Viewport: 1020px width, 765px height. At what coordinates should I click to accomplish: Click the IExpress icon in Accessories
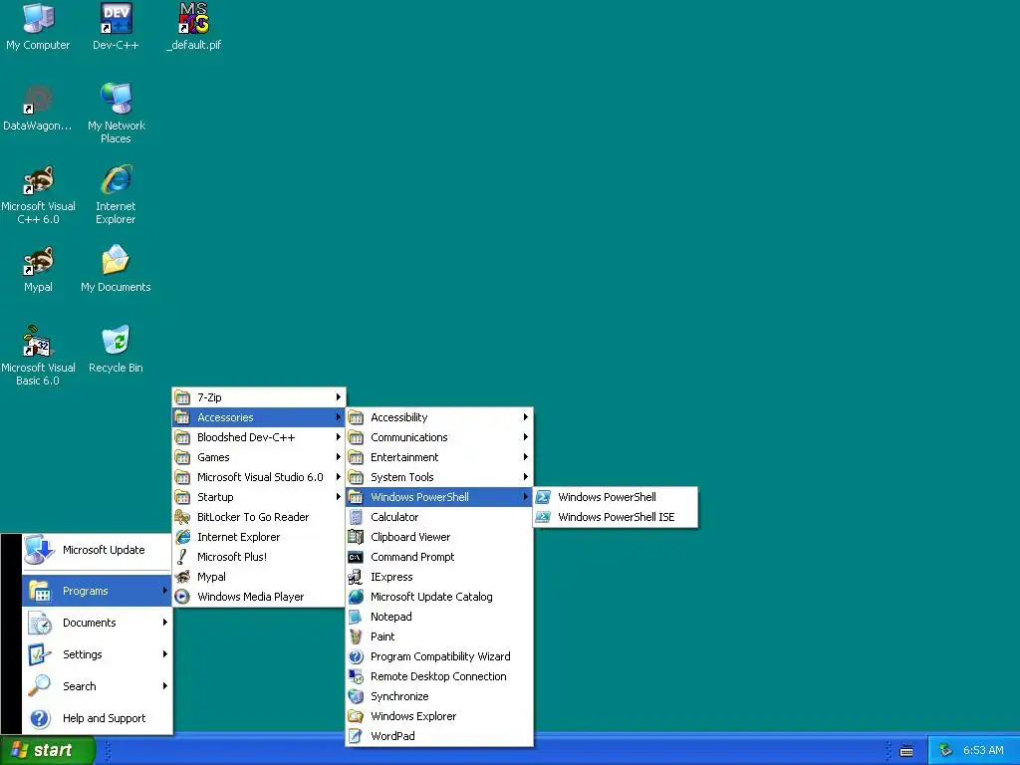point(356,577)
